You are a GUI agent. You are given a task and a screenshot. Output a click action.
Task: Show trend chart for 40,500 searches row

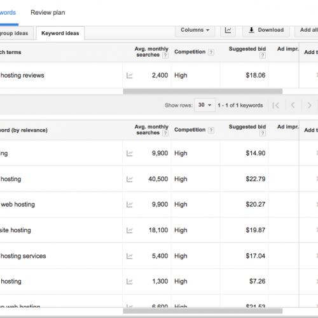tap(130, 179)
